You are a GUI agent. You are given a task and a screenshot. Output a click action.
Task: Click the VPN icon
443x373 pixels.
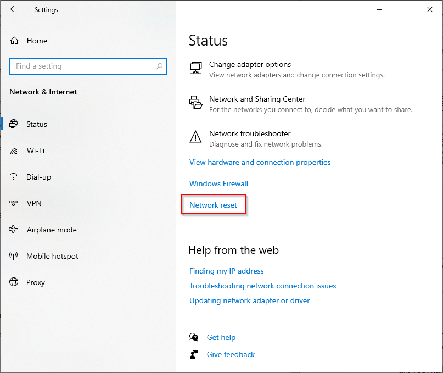pyautogui.click(x=14, y=203)
